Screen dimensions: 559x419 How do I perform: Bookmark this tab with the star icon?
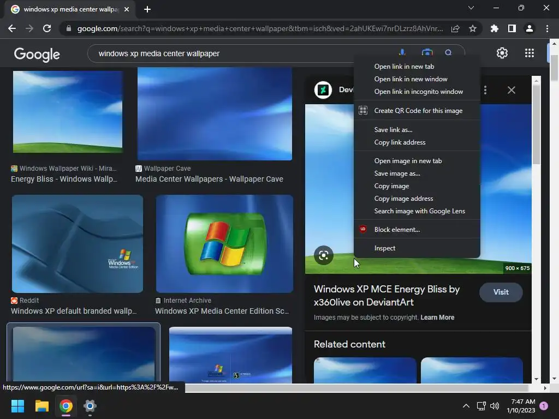(473, 28)
